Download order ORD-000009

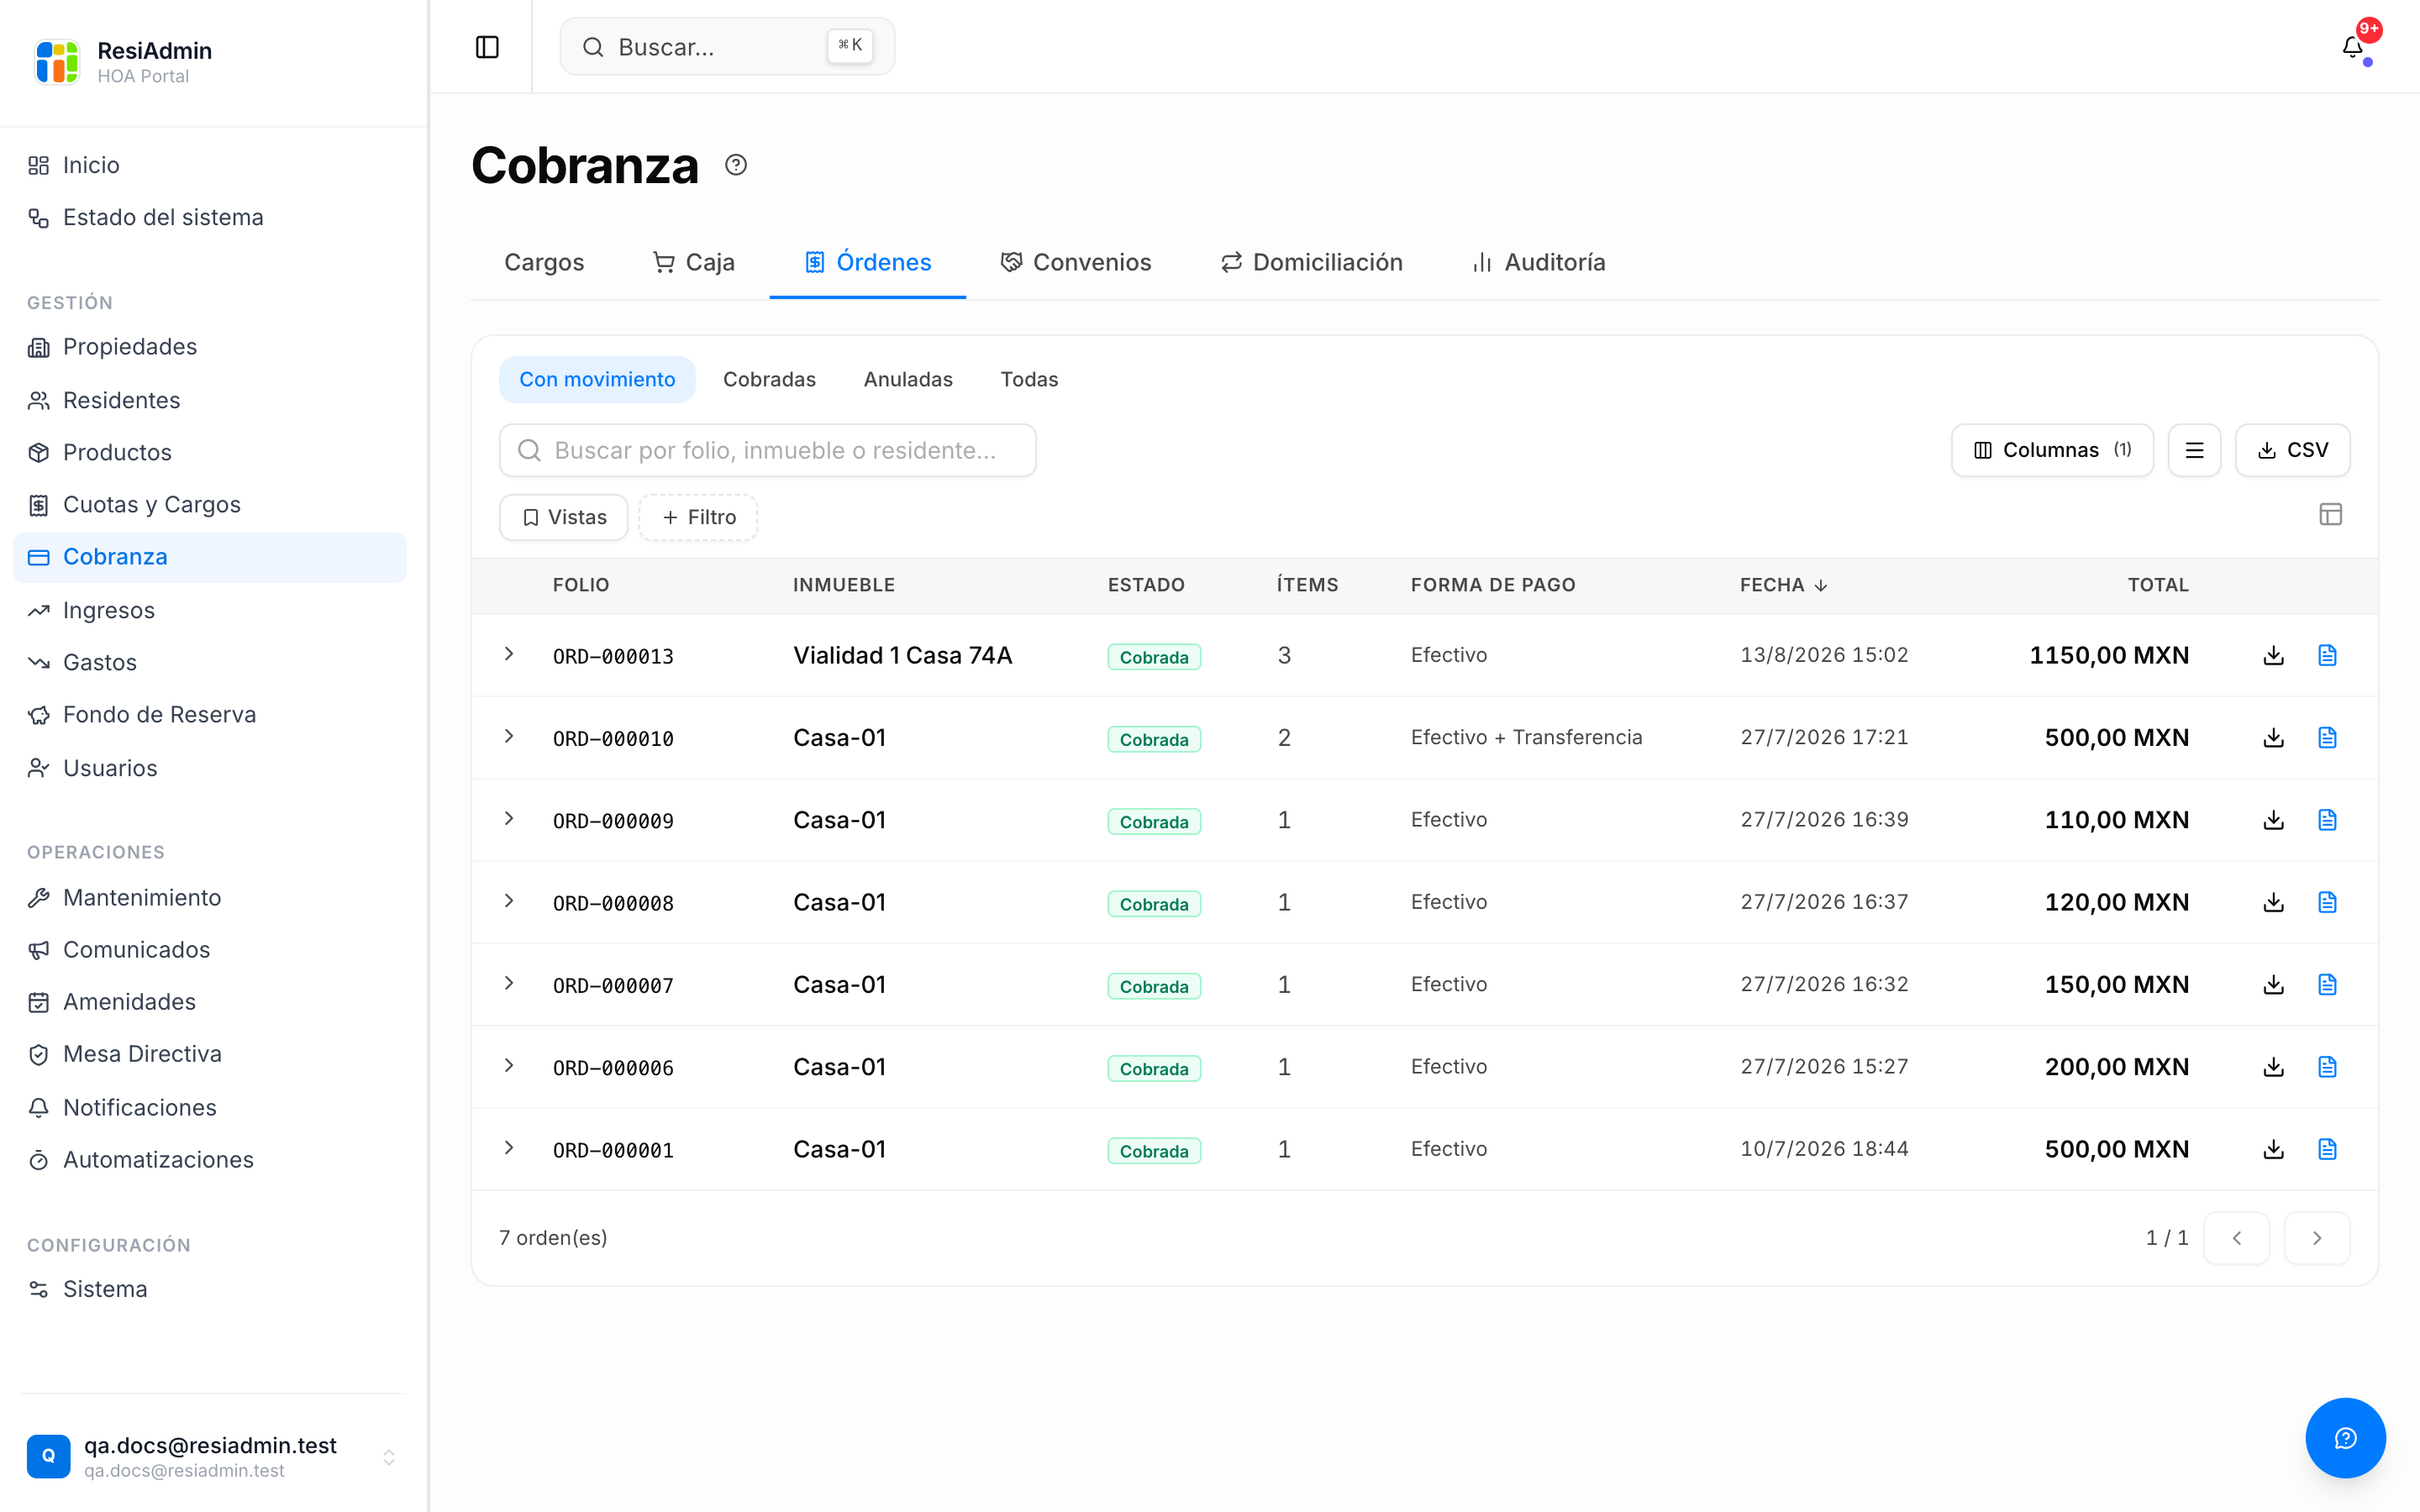point(2273,820)
